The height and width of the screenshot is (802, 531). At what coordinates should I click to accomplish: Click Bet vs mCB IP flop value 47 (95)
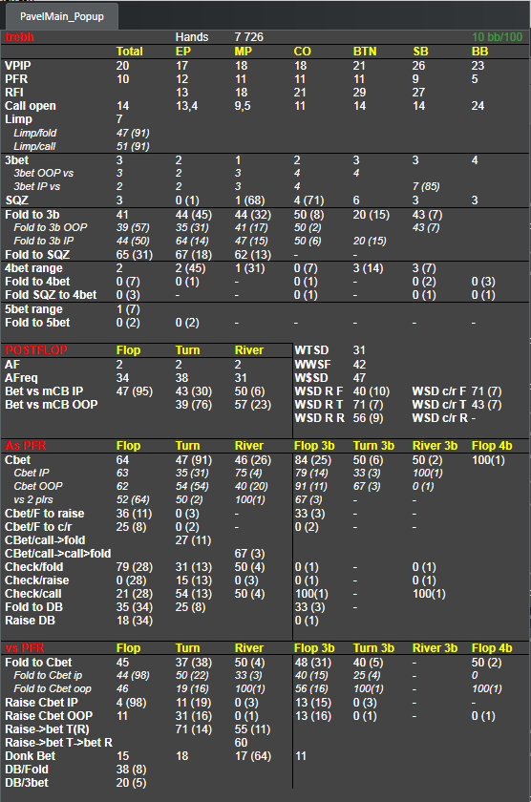point(135,391)
